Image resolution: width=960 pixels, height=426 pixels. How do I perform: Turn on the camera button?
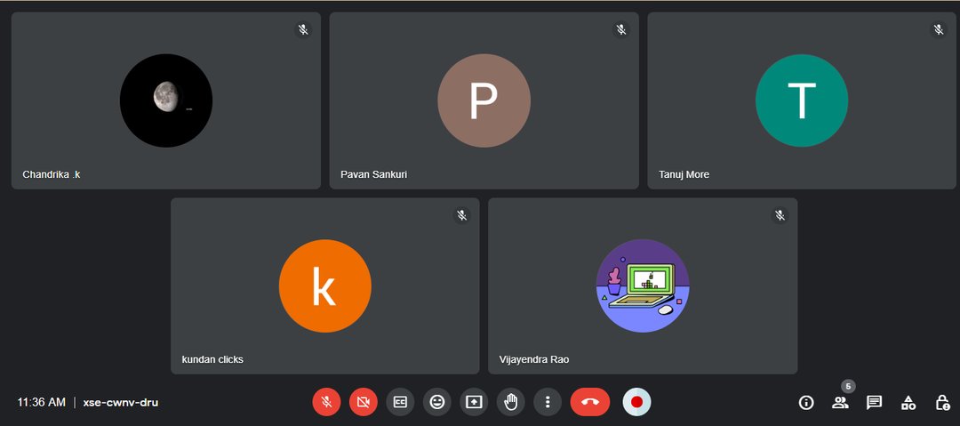click(x=363, y=402)
